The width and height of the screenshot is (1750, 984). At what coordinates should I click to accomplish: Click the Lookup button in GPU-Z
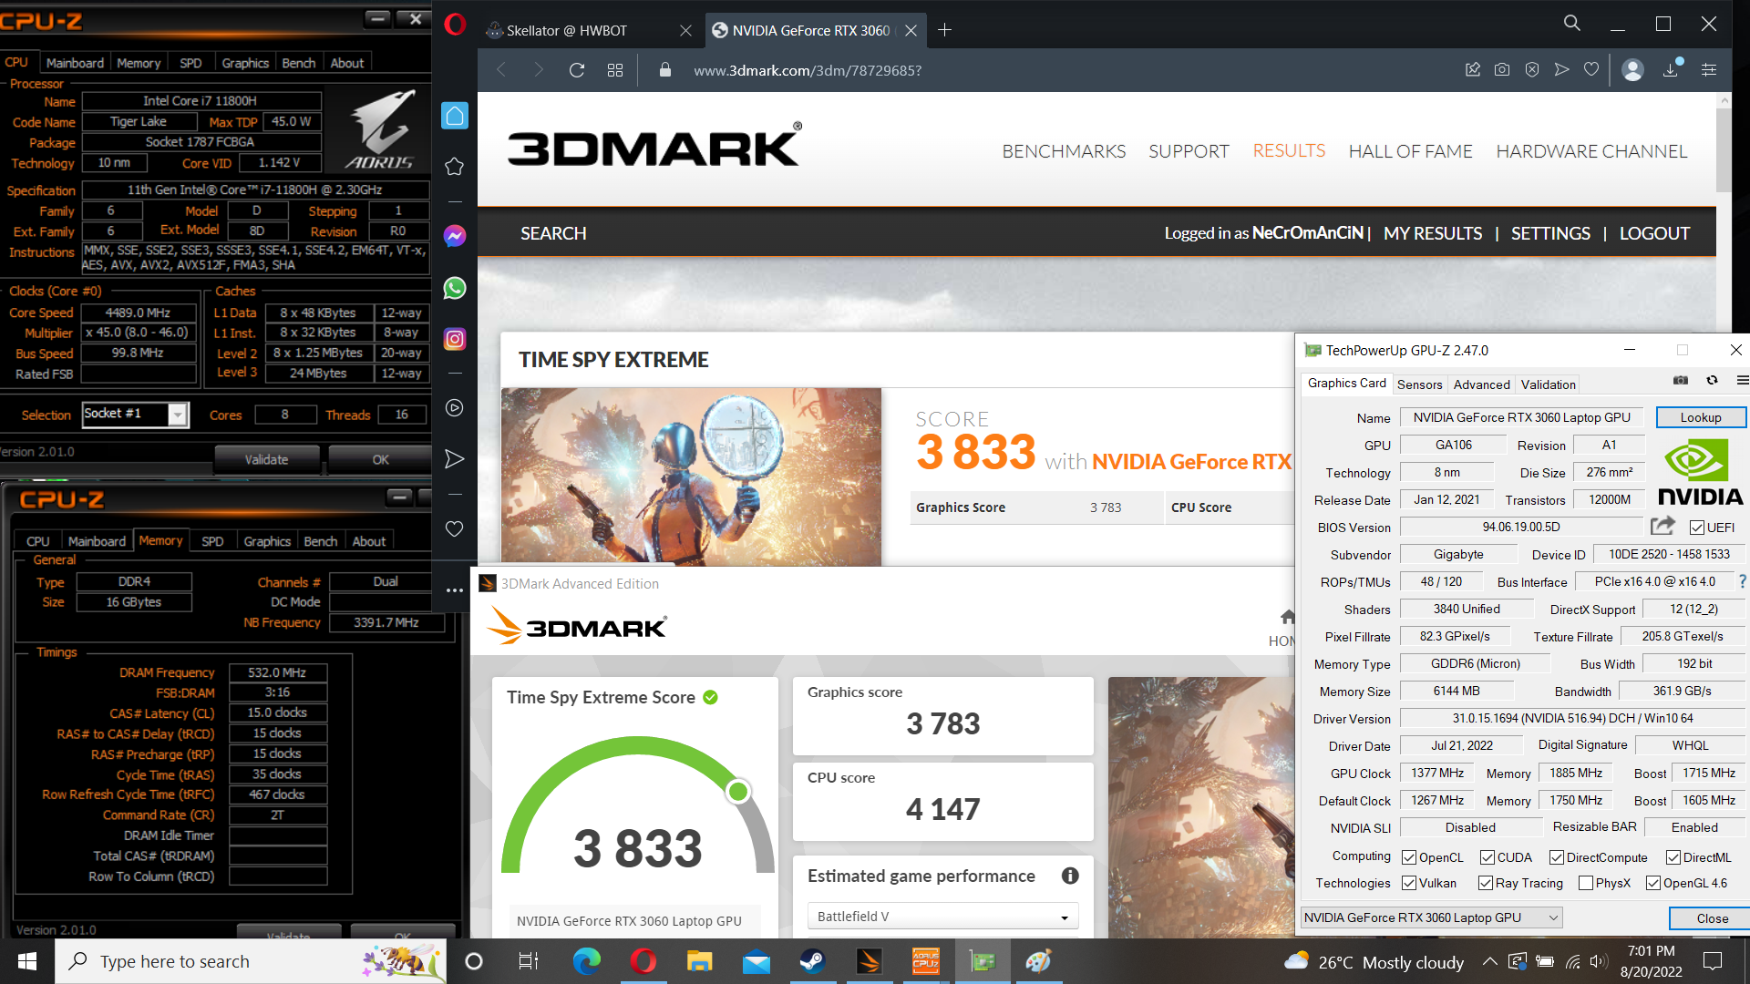click(1700, 417)
